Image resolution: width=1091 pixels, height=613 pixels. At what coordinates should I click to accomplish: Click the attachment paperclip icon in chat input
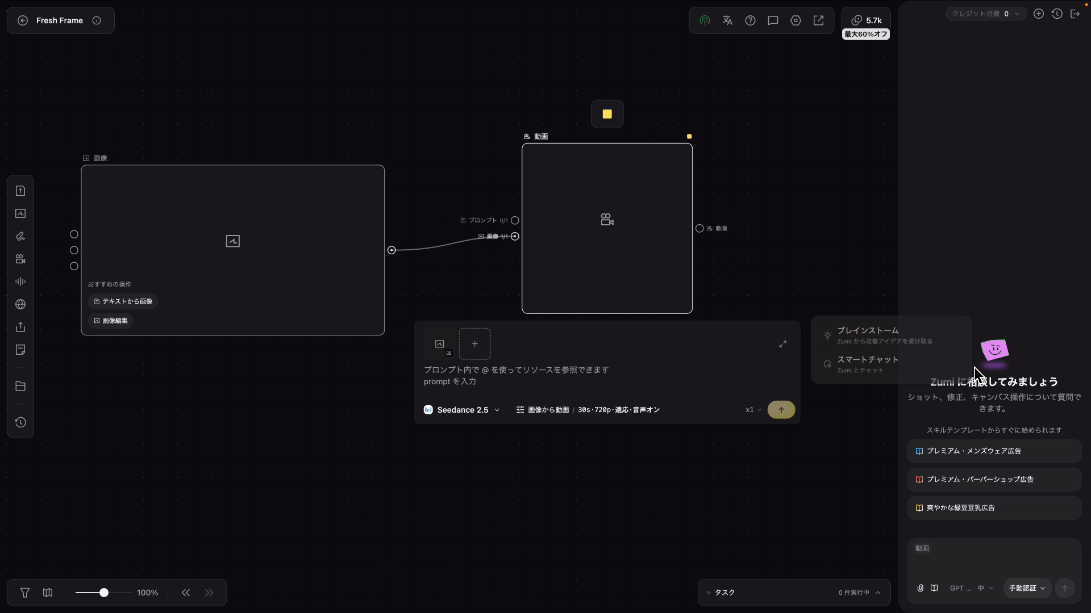(920, 588)
